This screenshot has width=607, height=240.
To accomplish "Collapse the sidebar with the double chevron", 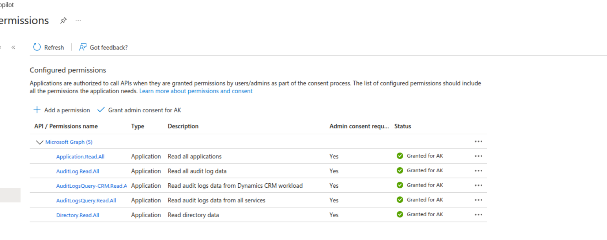I will (14, 47).
